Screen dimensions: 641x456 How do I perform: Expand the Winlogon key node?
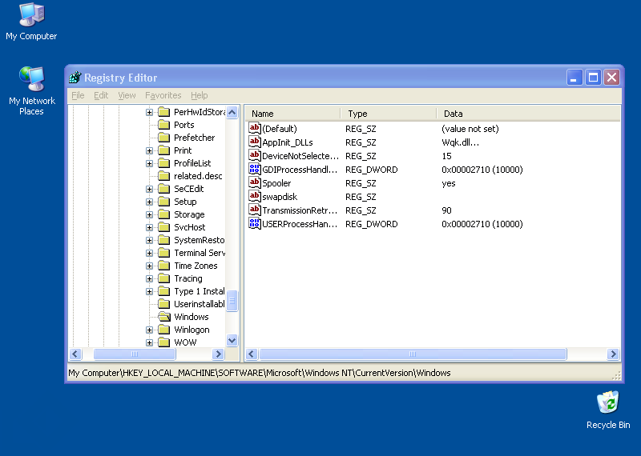[x=149, y=330]
